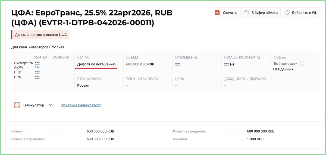326x155 pixels.
Task: Click the Дефолт по погашению status
Action: (96, 64)
